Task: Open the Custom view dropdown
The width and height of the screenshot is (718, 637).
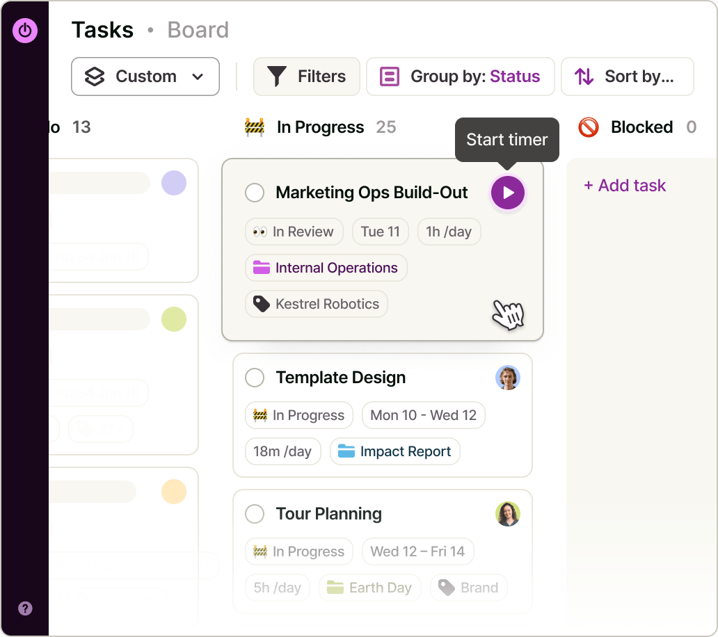Action: pos(145,76)
